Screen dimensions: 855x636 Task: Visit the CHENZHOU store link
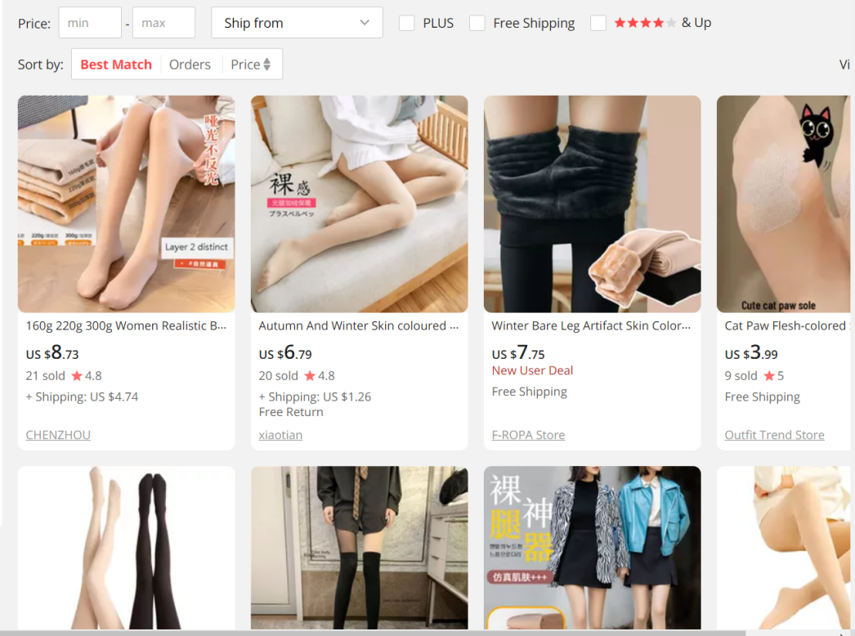point(58,435)
